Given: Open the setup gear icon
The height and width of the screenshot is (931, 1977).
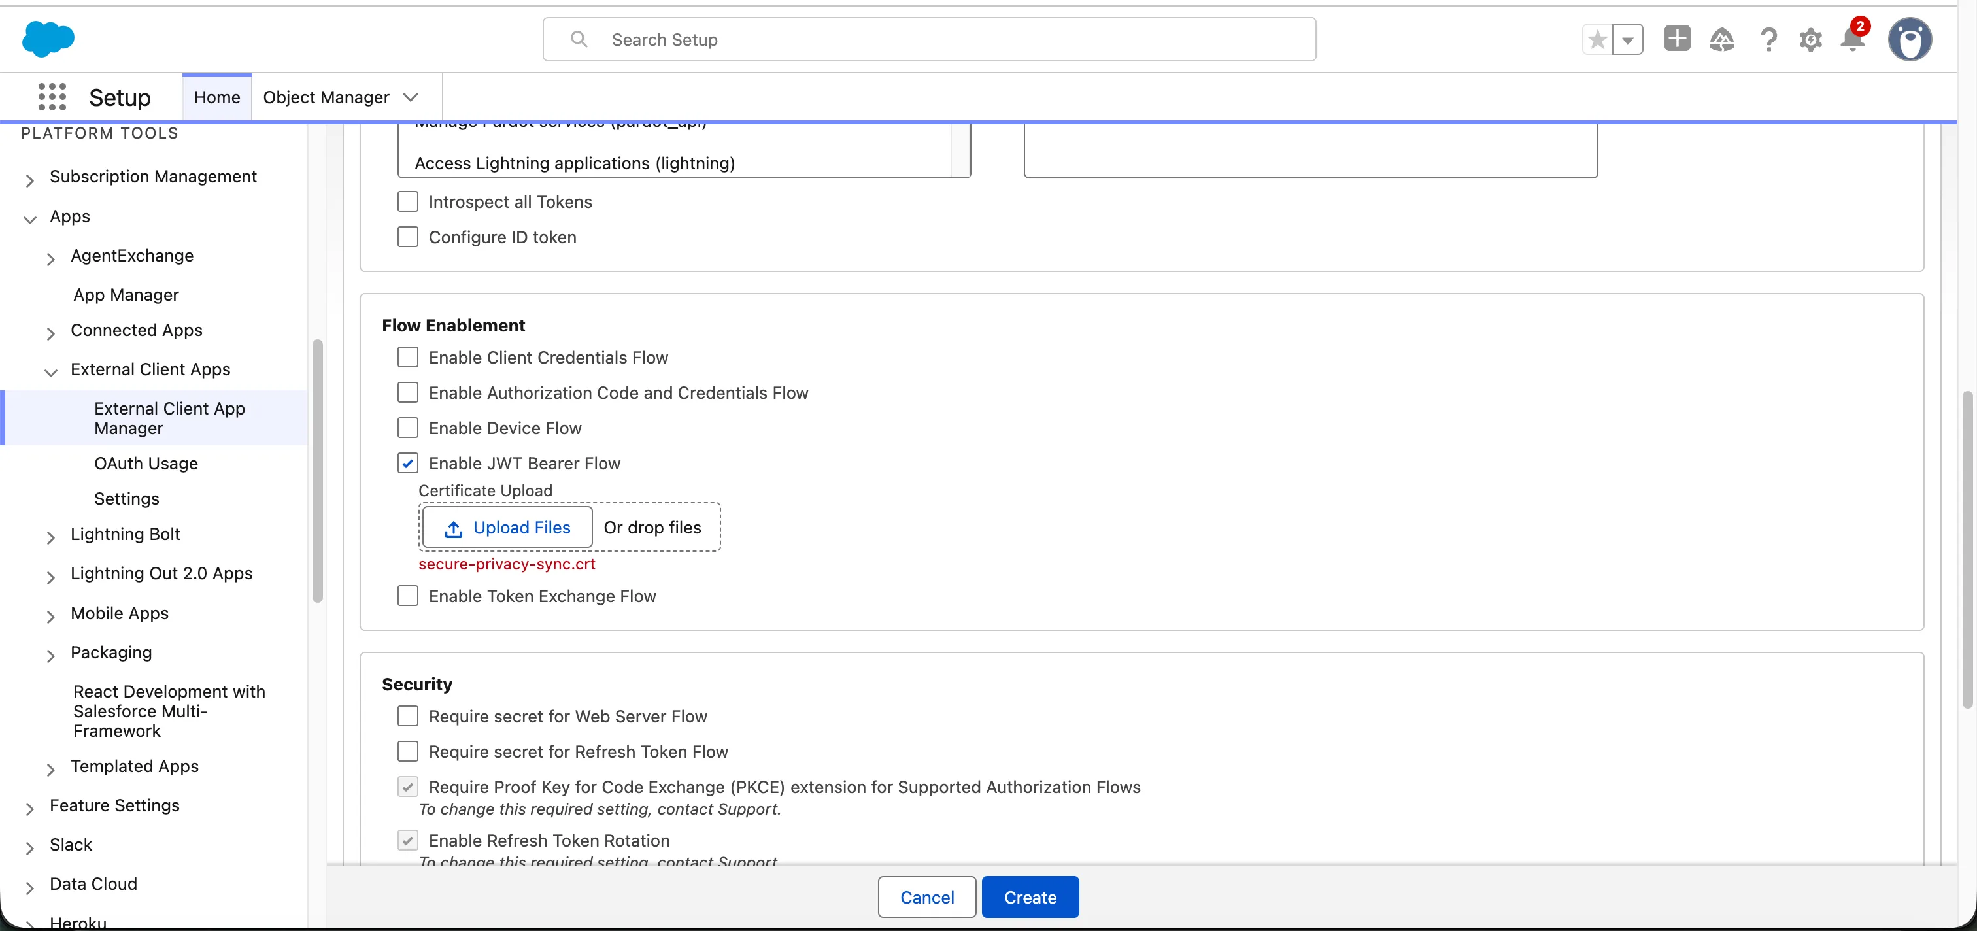Looking at the screenshot, I should point(1810,39).
